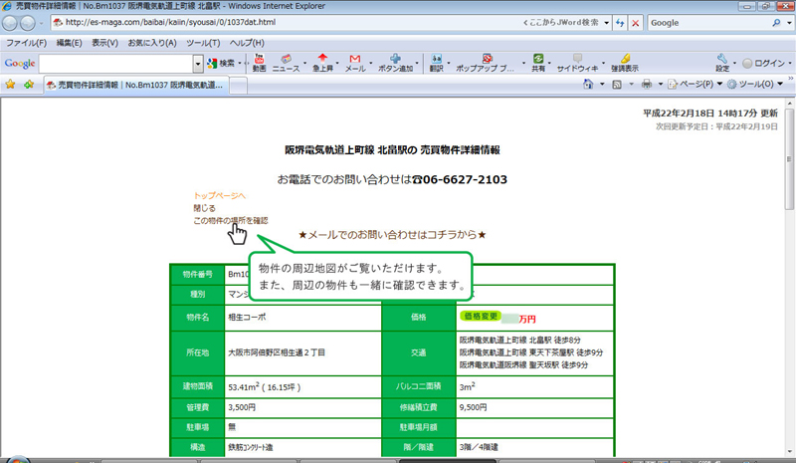This screenshot has height=463, width=796.
Task: Open the Google toolbar 動画 button
Action: pyautogui.click(x=259, y=63)
